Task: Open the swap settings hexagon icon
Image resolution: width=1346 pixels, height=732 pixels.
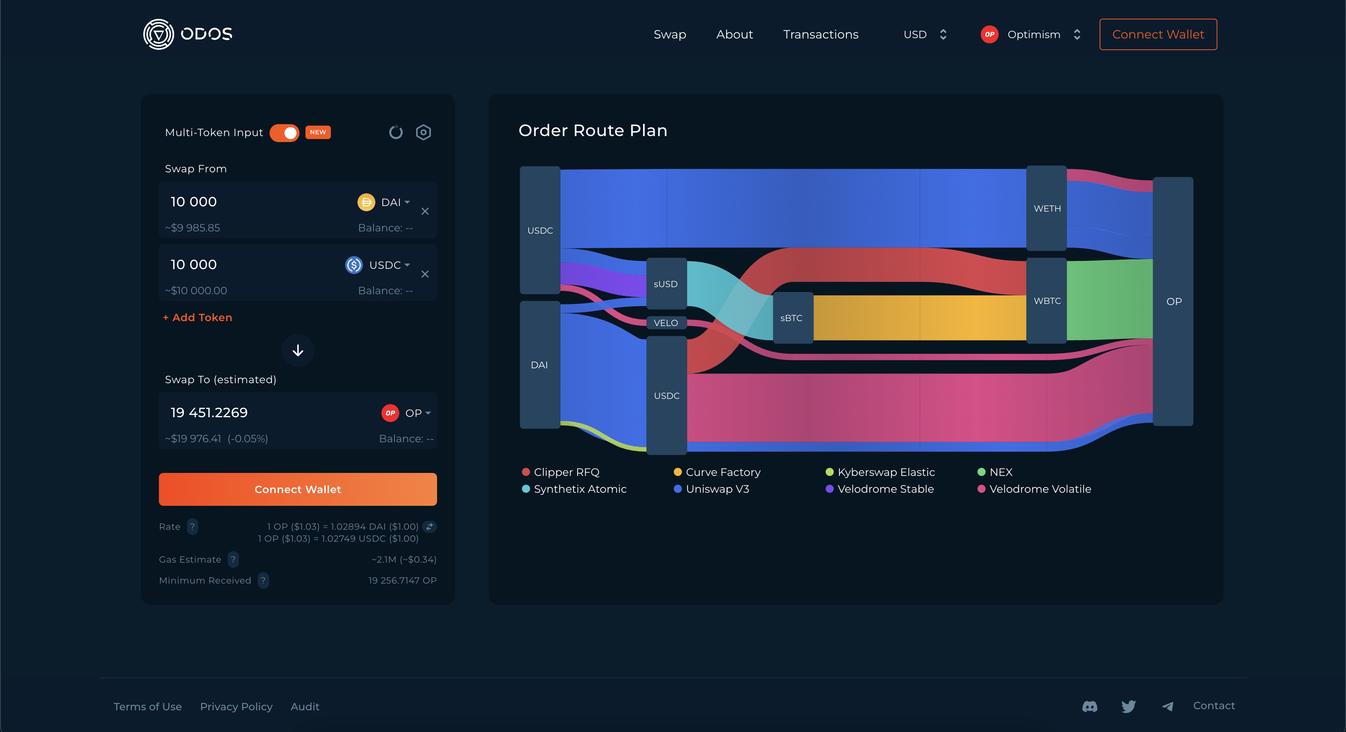Action: click(423, 132)
